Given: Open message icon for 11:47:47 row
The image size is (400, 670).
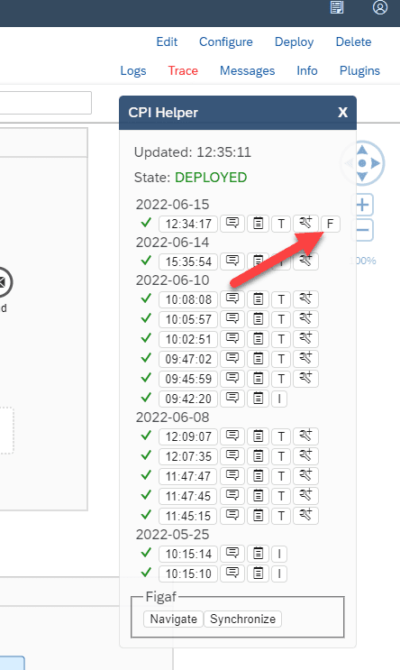Looking at the screenshot, I should 232,476.
